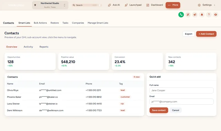Open the Tasks tab
Viewport: 221px width, 131px height.
tap(65, 23)
